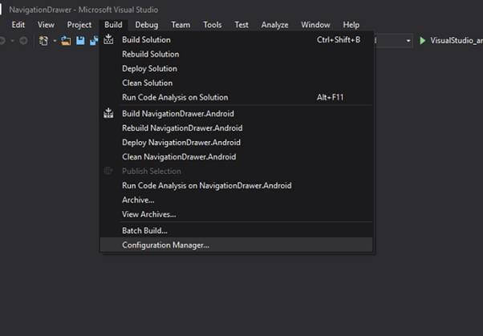
Task: Choose Build Solution
Action: click(236, 40)
